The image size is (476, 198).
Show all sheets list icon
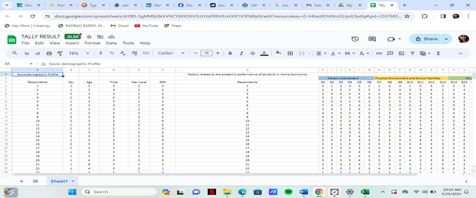(36, 181)
